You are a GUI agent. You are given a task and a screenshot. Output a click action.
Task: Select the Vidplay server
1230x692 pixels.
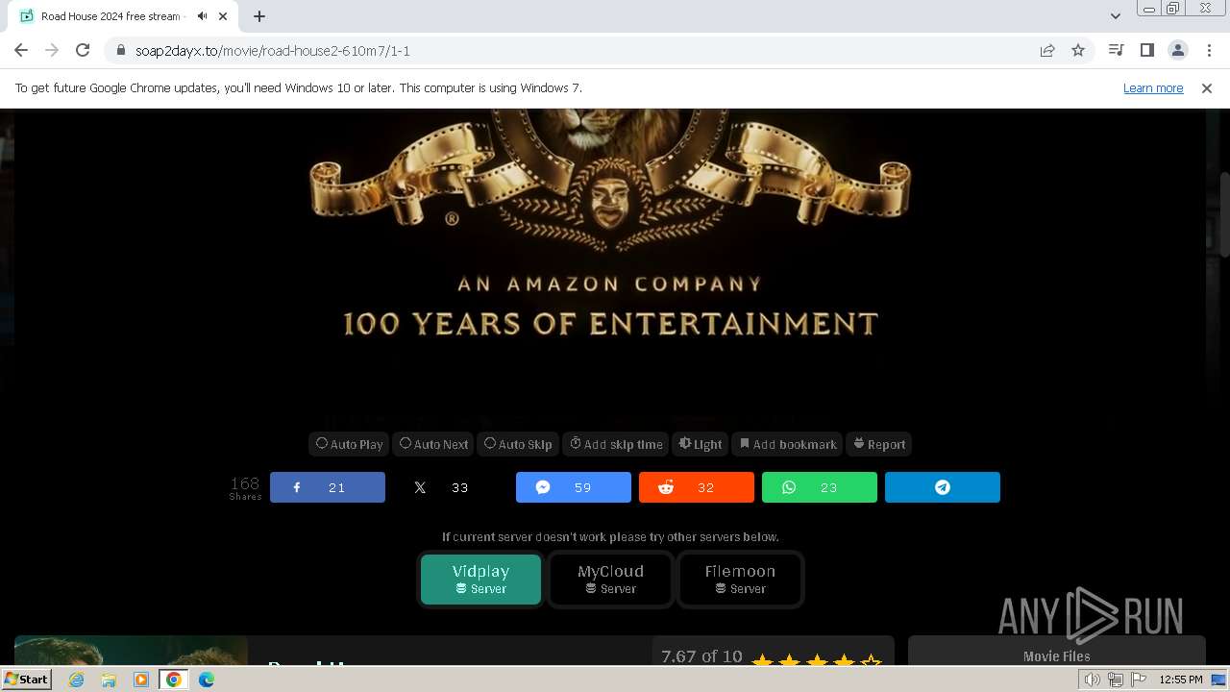[x=480, y=580]
